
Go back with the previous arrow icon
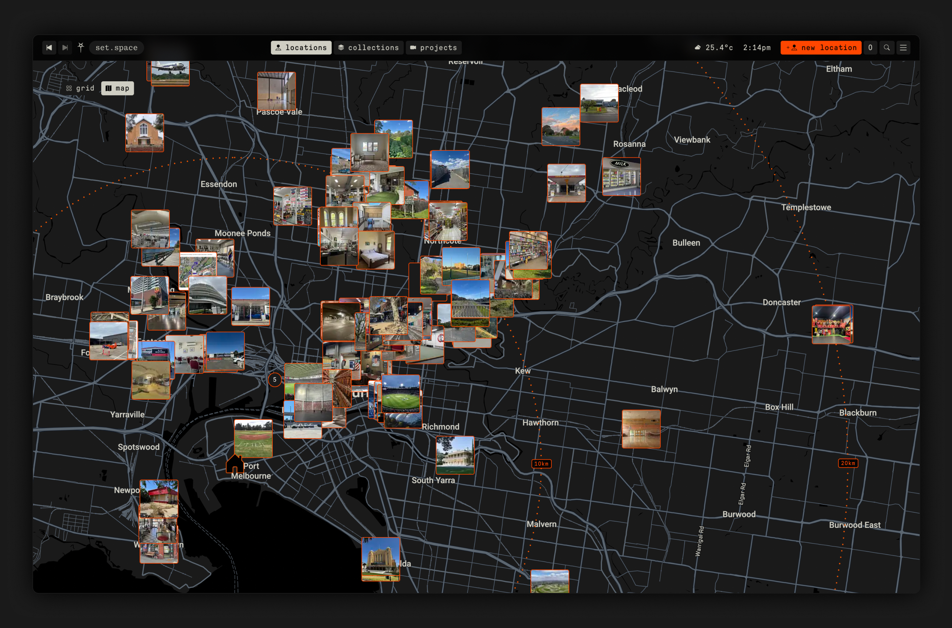point(49,48)
